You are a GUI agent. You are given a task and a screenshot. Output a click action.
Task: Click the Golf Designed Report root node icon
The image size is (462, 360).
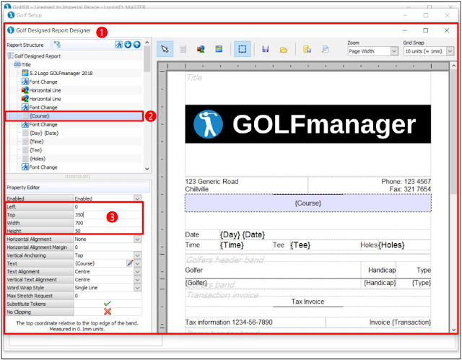point(10,56)
